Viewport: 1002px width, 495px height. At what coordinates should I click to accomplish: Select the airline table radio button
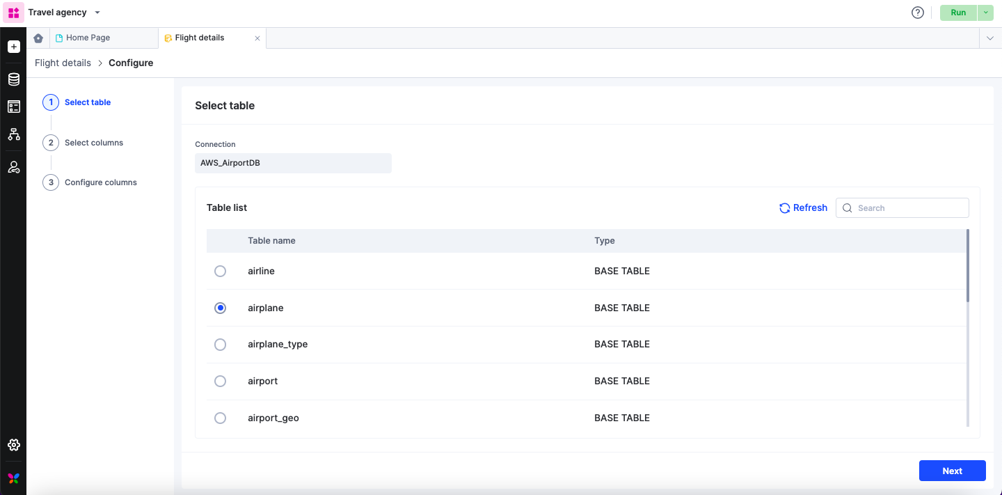point(220,271)
